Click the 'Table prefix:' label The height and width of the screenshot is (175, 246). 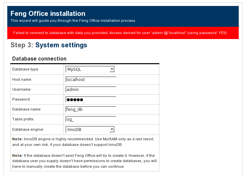(23, 119)
